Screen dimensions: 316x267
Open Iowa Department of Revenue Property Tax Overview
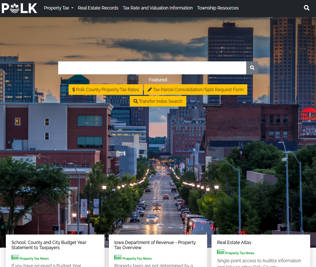click(155, 245)
